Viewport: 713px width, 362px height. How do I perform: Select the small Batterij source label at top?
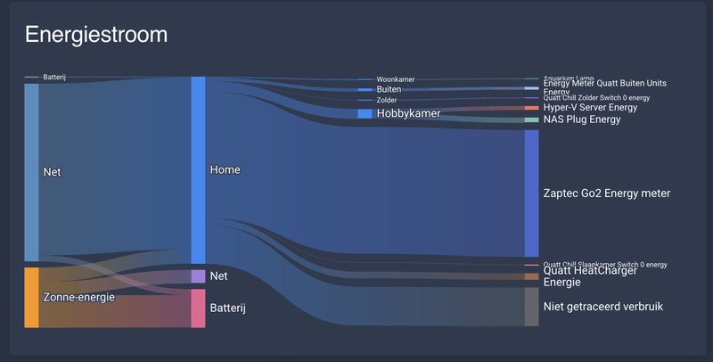tap(54, 77)
